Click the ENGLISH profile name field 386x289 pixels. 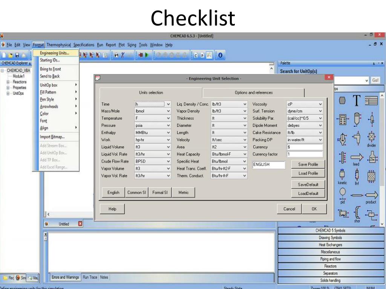click(269, 165)
